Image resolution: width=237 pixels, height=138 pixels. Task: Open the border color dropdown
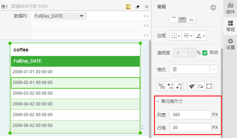[x=200, y=36]
